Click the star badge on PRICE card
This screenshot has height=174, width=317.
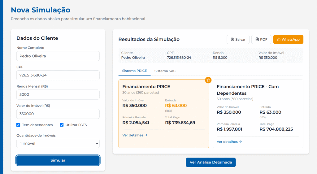208,80
